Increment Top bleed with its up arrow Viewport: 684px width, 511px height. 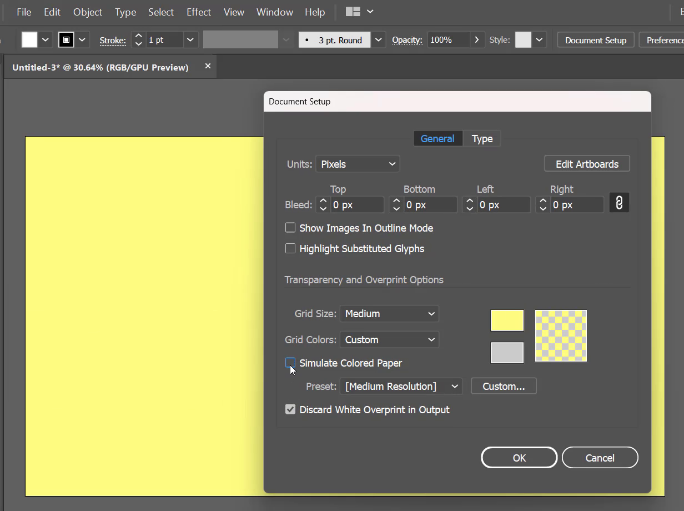click(x=323, y=201)
